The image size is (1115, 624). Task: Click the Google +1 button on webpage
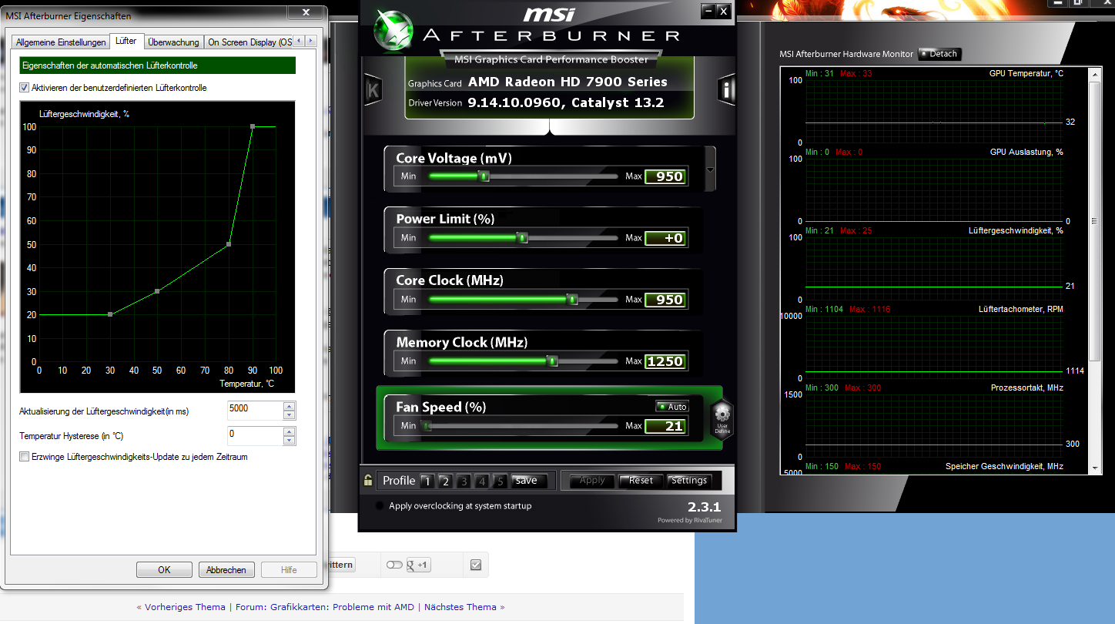(419, 565)
